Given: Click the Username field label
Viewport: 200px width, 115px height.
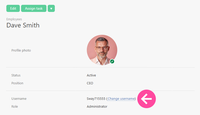Looking at the screenshot, I should point(19,99).
